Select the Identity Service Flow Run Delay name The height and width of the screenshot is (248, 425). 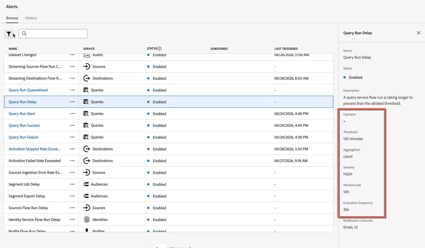[34, 220]
